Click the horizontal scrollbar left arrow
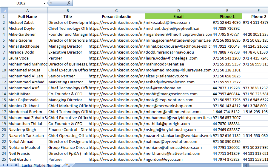The image size is (268, 167). pyautogui.click(x=246, y=165)
